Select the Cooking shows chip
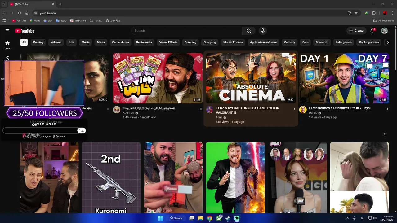Image resolution: width=397 pixels, height=223 pixels. pos(369,42)
